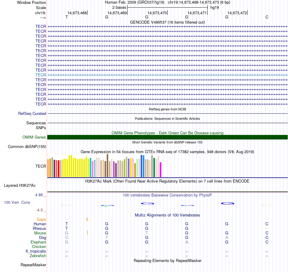Click the OMIM Genes track label
This screenshot has width=288, height=272.
(34, 137)
